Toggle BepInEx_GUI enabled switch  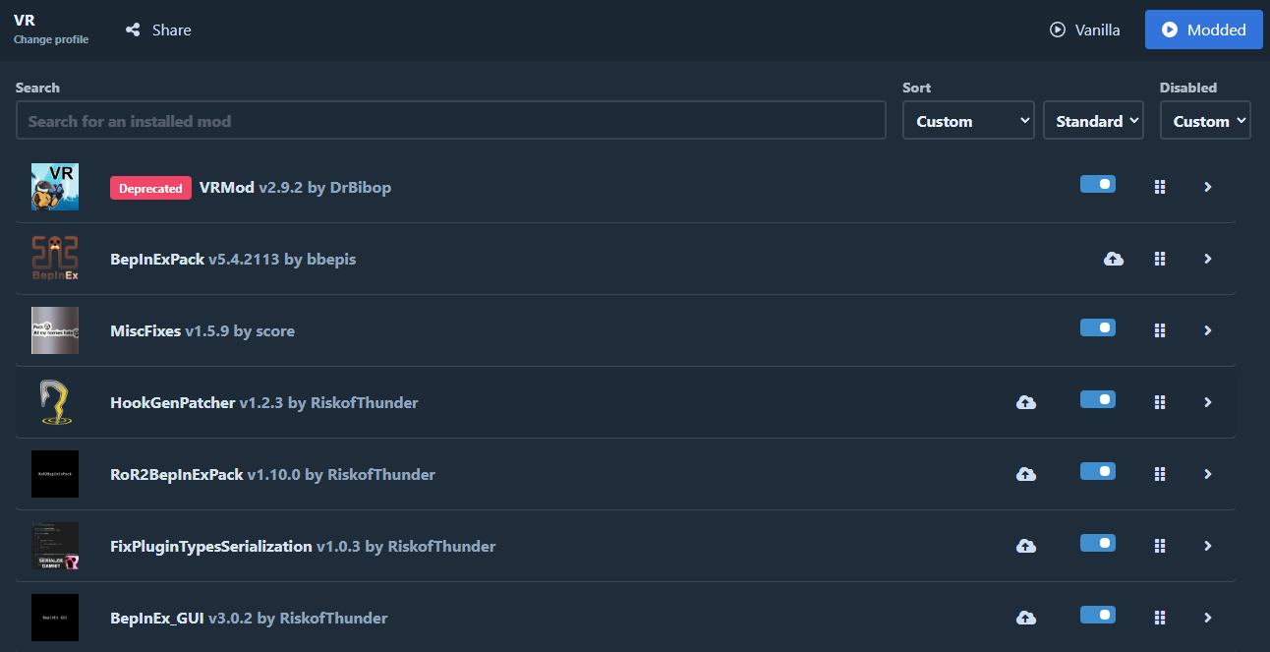[1098, 615]
